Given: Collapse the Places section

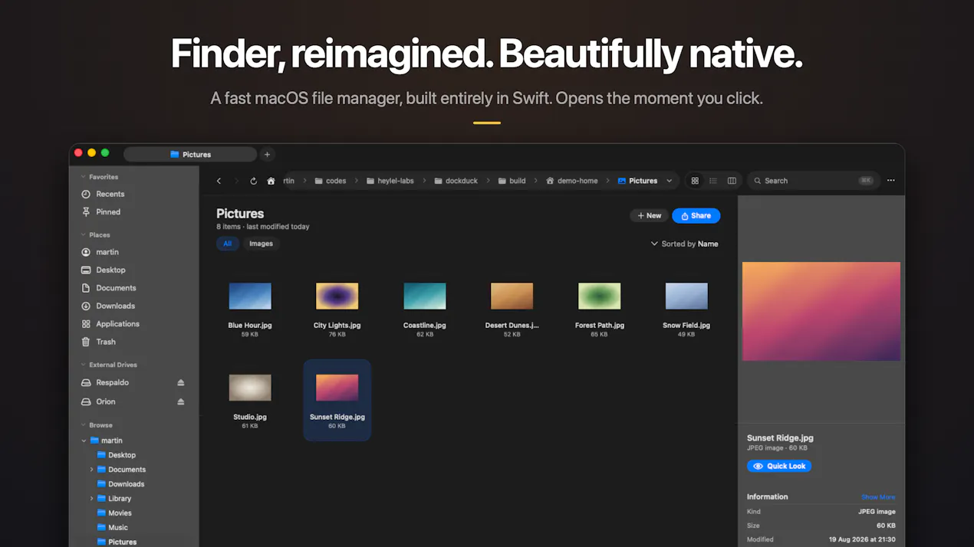Looking at the screenshot, I should tap(84, 235).
